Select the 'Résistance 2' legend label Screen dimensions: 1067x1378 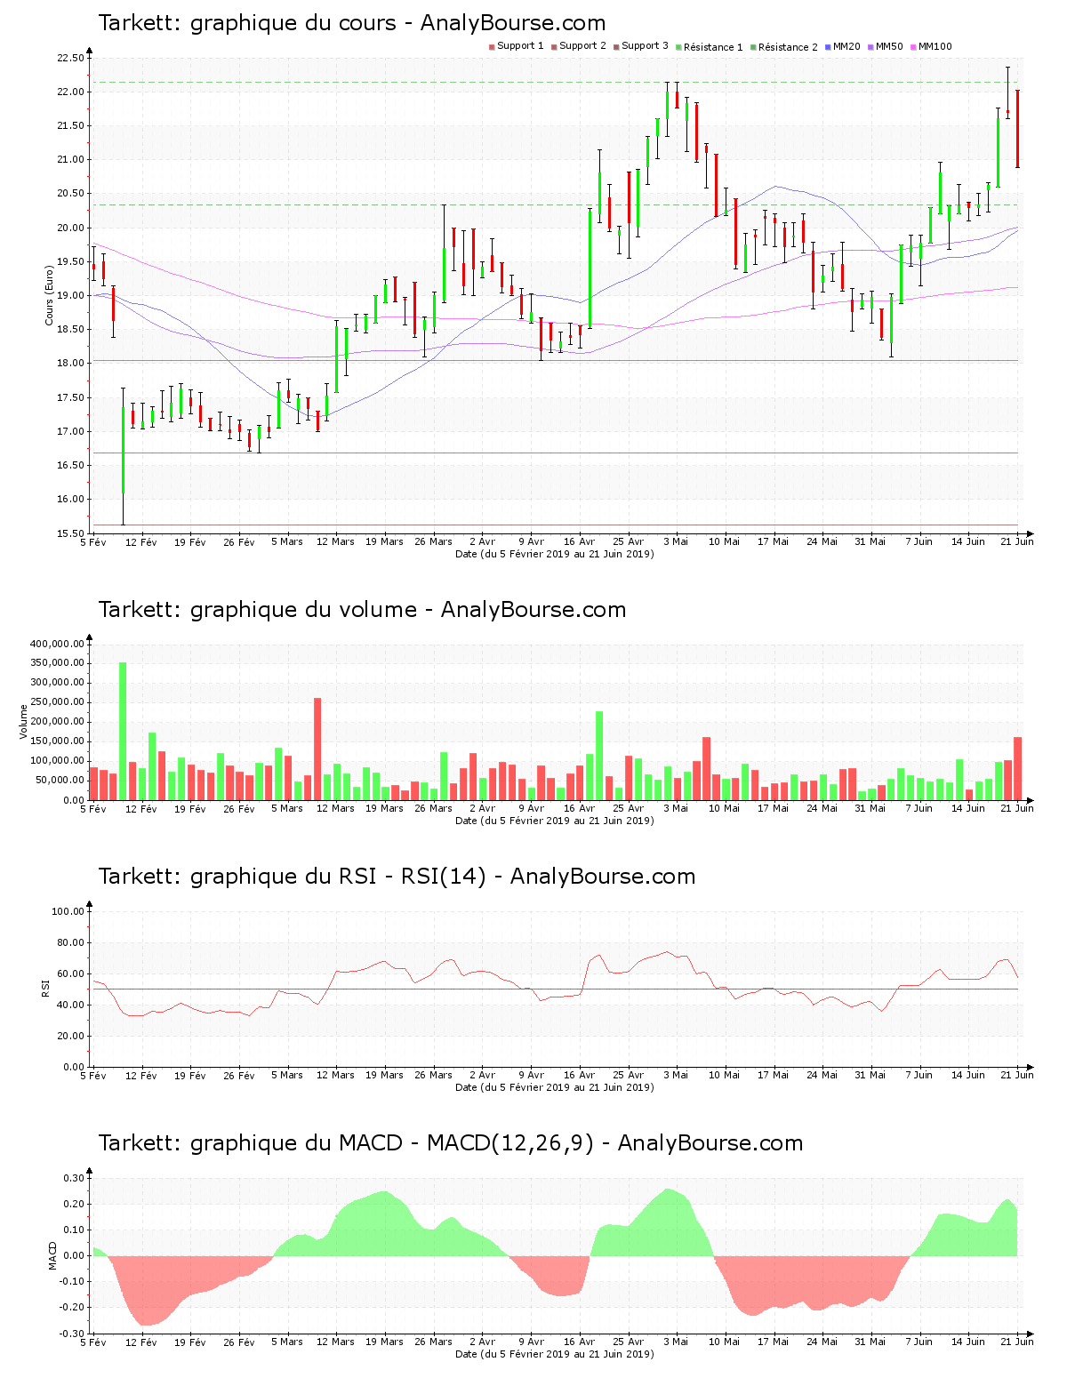pos(788,46)
